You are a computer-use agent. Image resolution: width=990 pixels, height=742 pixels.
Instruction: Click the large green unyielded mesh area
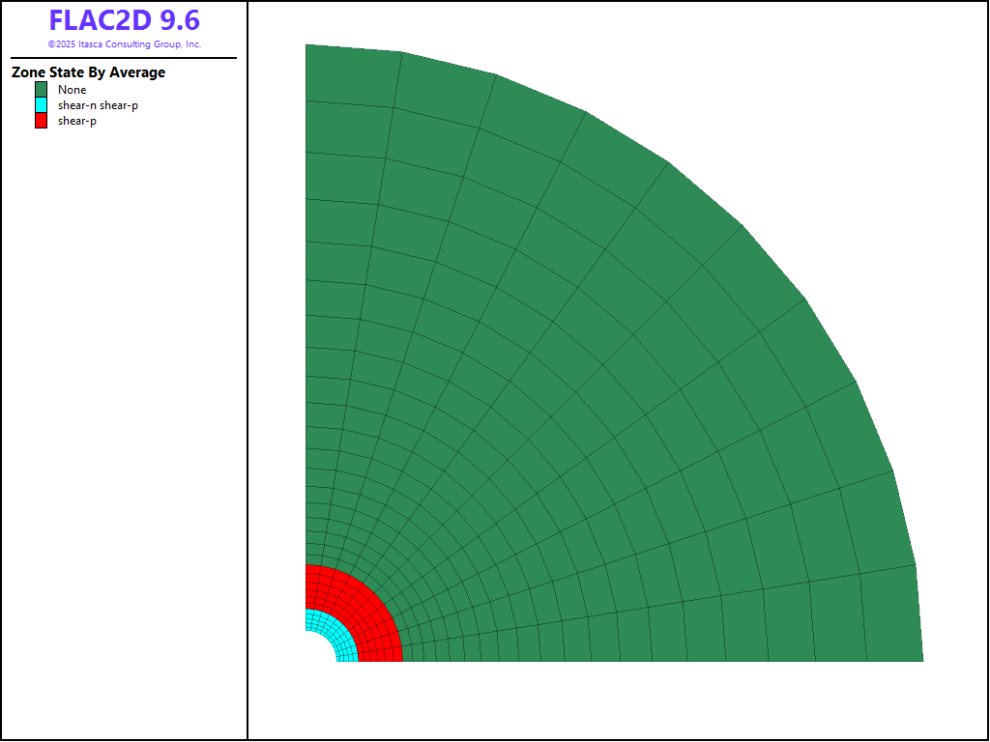coord(580,386)
